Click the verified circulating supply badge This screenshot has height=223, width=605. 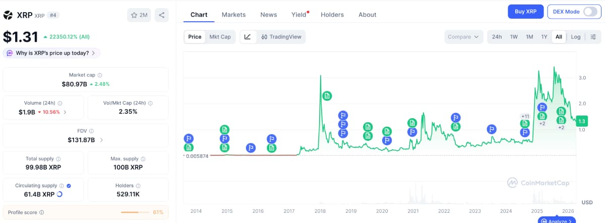point(69,186)
